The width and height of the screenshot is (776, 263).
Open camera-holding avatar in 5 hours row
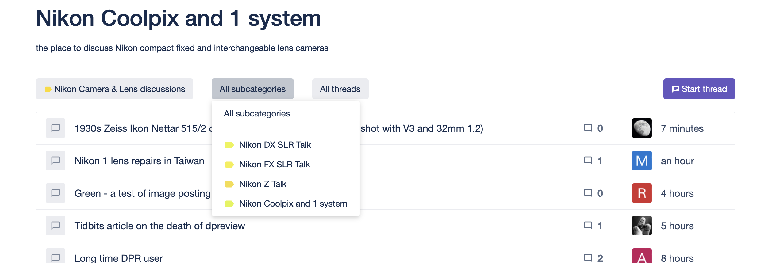(642, 226)
